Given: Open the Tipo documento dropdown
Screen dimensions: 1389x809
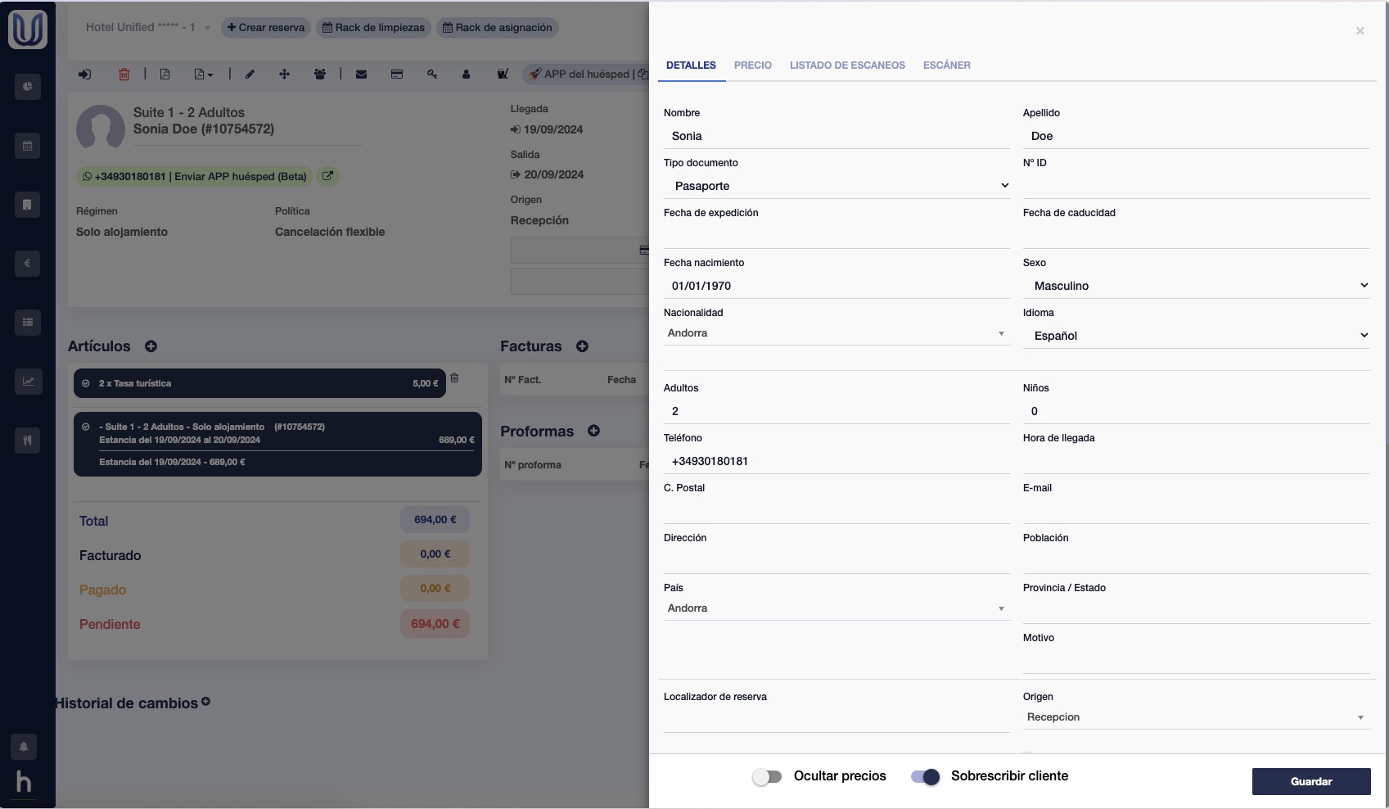Looking at the screenshot, I should coord(837,186).
